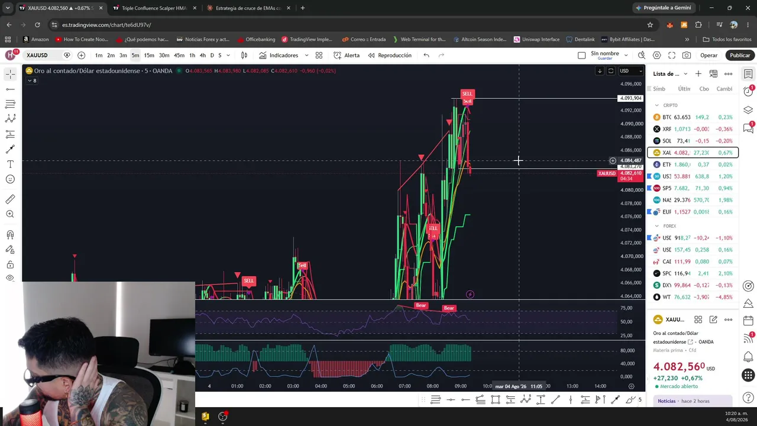Screen dimensions: 757x426
Task: Open time axis settings gear
Action: click(x=631, y=386)
